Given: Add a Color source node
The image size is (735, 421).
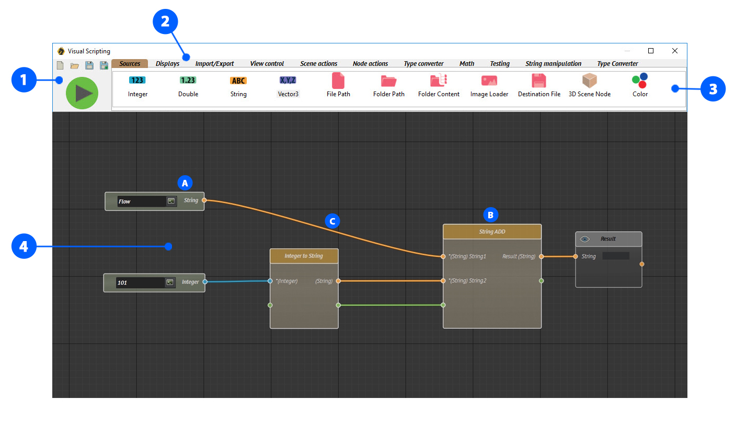Looking at the screenshot, I should coord(639,86).
